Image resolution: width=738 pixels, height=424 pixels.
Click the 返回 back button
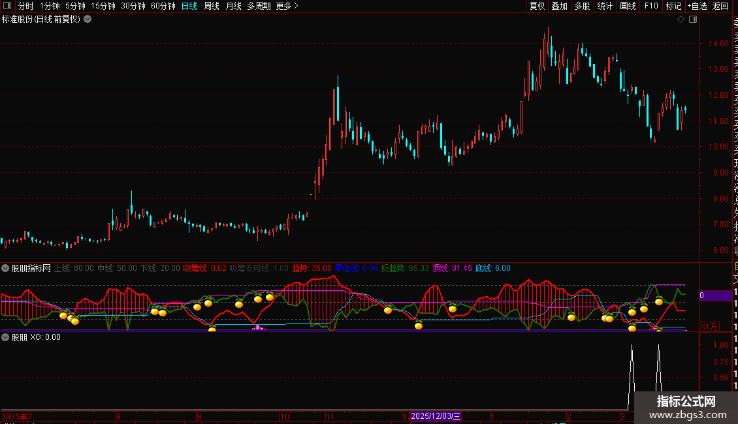720,6
